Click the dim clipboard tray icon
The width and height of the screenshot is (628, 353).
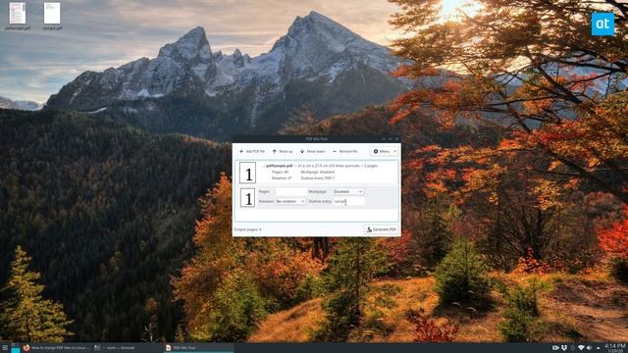tap(573, 348)
